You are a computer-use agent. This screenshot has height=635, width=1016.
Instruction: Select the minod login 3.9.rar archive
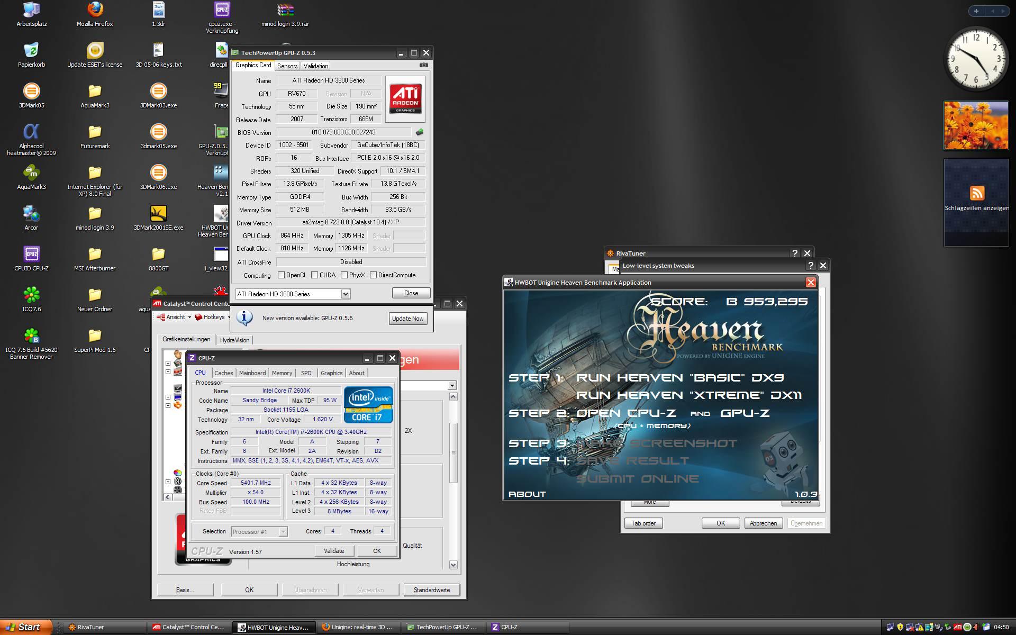(x=285, y=14)
